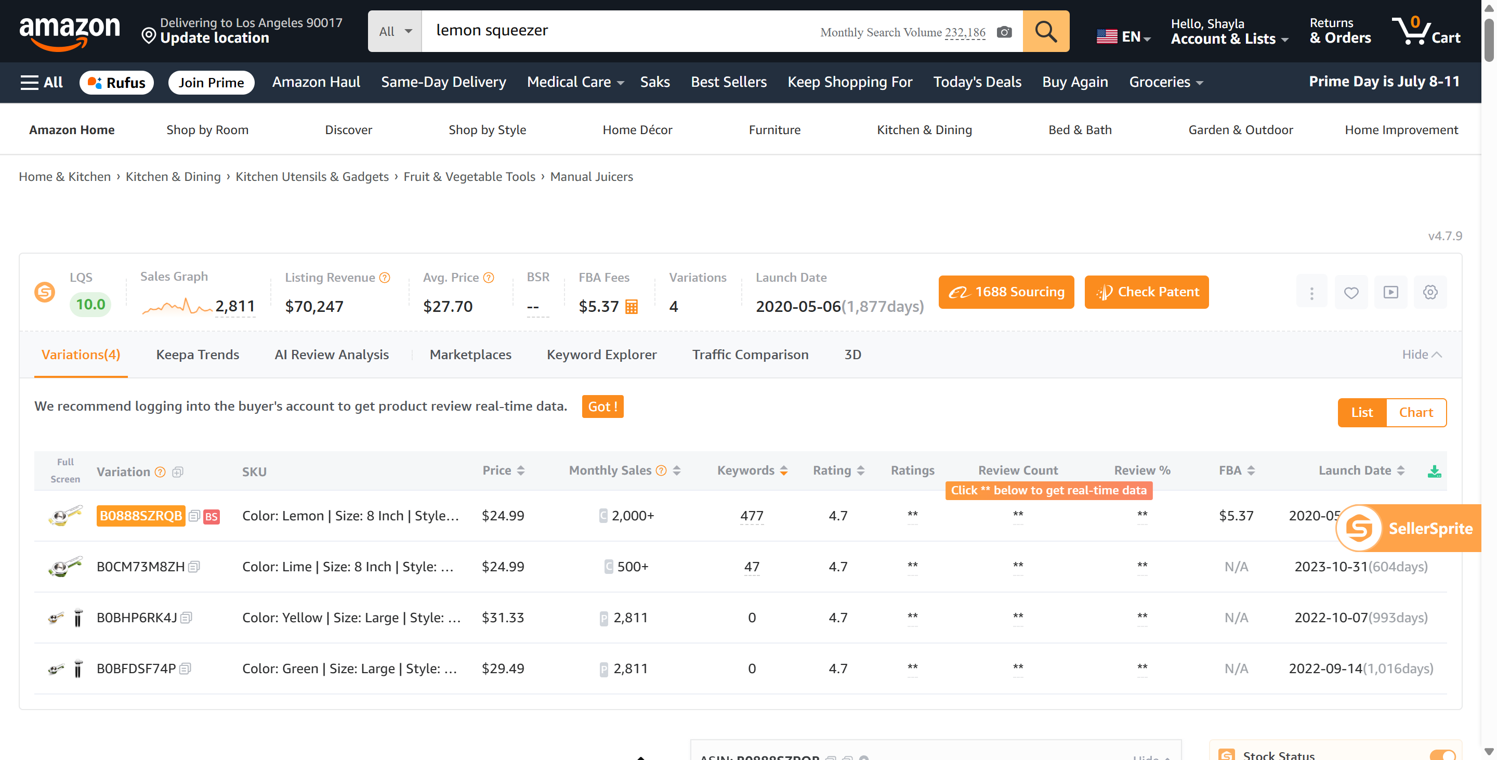Open AI Review Analysis tab

tap(331, 355)
